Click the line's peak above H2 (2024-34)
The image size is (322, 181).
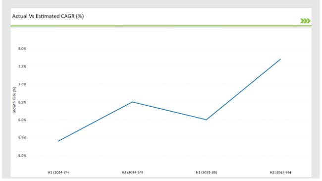132,102
